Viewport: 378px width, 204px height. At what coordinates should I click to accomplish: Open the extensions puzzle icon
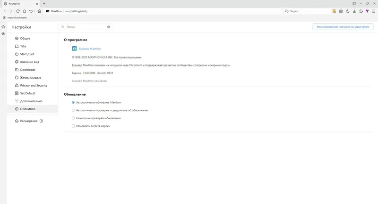pos(361,11)
